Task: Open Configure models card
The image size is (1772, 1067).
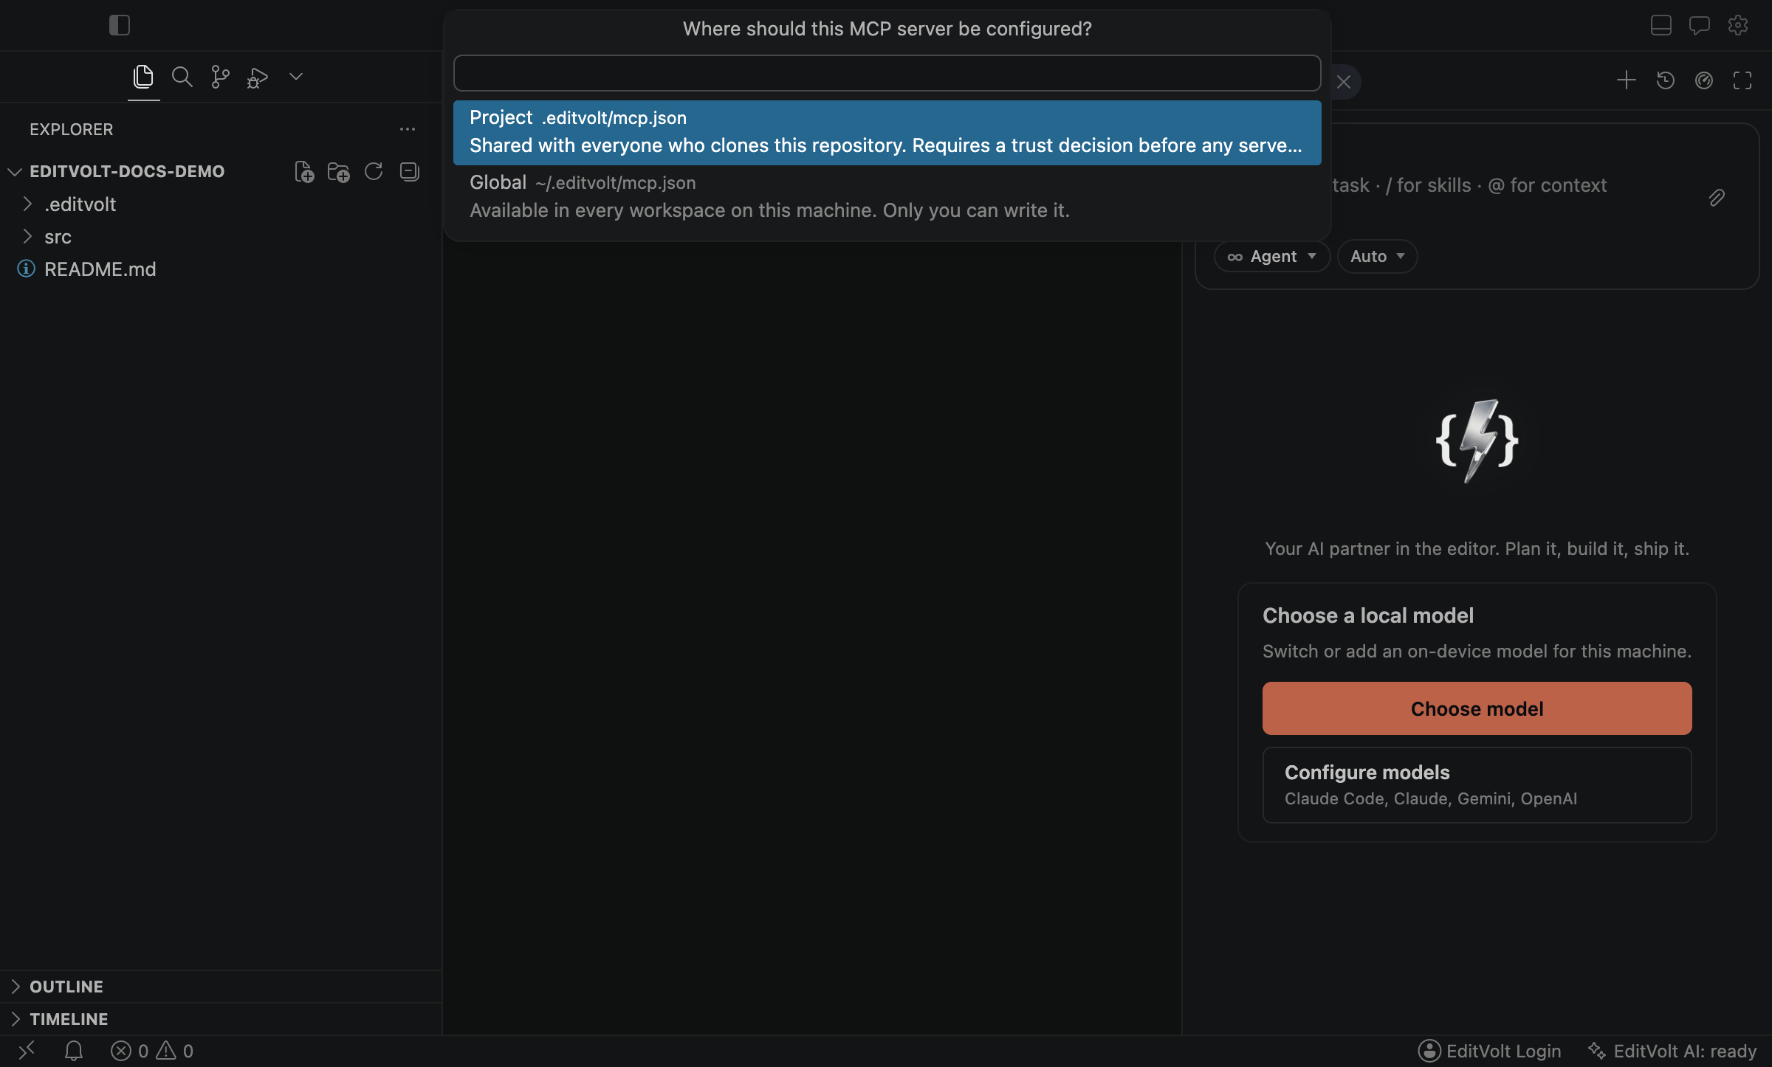Action: click(x=1477, y=785)
